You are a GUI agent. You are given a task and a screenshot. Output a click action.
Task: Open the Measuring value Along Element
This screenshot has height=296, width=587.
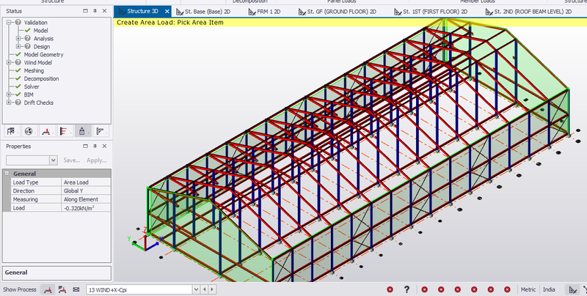tap(86, 199)
